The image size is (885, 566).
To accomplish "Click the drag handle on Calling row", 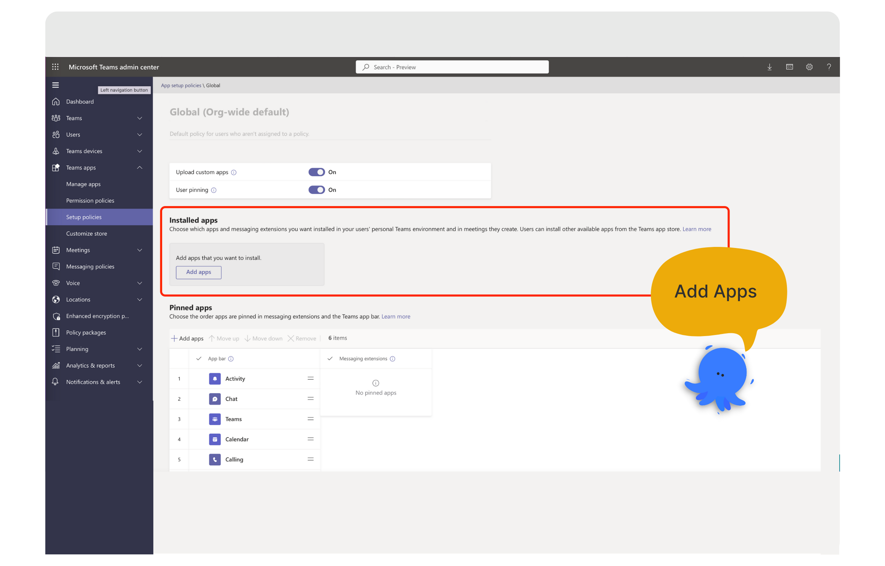I will (311, 459).
